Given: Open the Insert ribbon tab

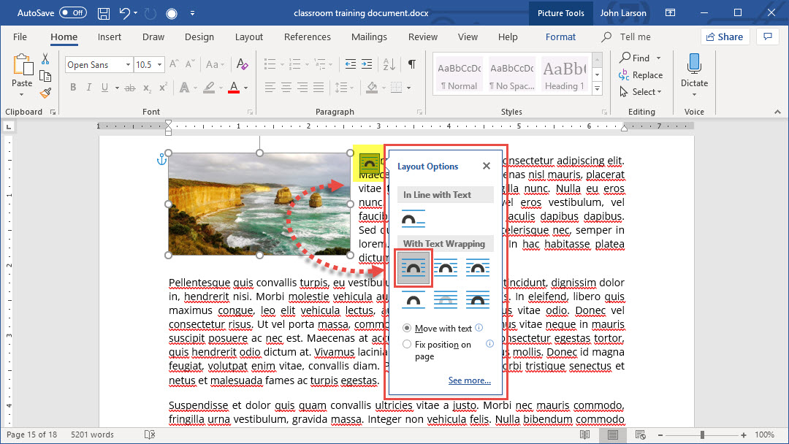Looking at the screenshot, I should pos(110,37).
